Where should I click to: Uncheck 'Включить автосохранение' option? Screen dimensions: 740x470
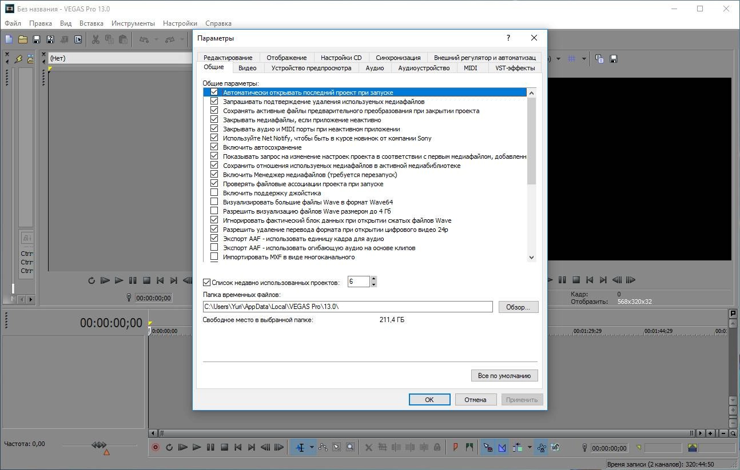pyautogui.click(x=214, y=147)
